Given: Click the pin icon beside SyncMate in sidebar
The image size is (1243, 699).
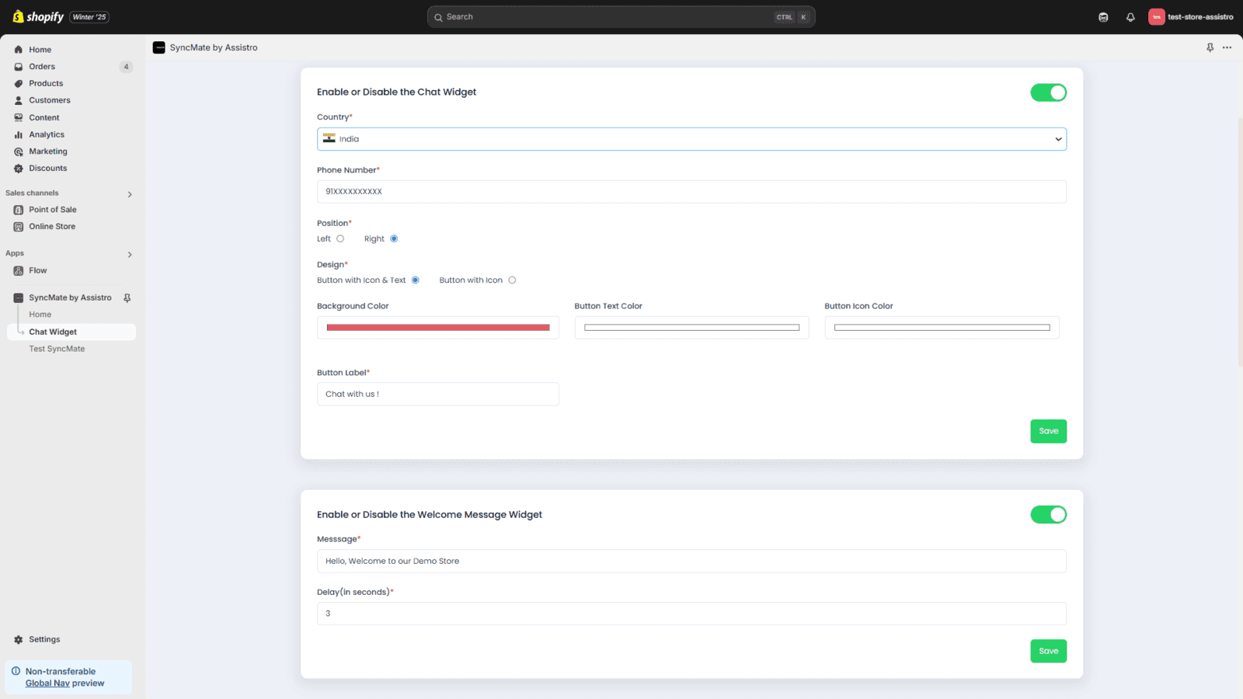Looking at the screenshot, I should point(127,297).
